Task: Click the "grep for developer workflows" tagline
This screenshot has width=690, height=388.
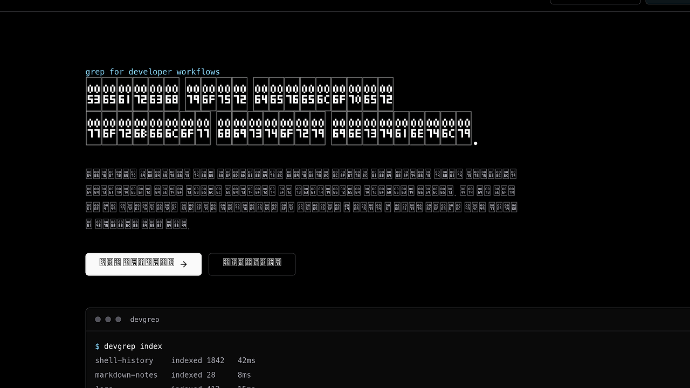Action: pyautogui.click(x=153, y=72)
